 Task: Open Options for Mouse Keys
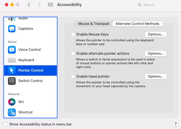(155, 34)
